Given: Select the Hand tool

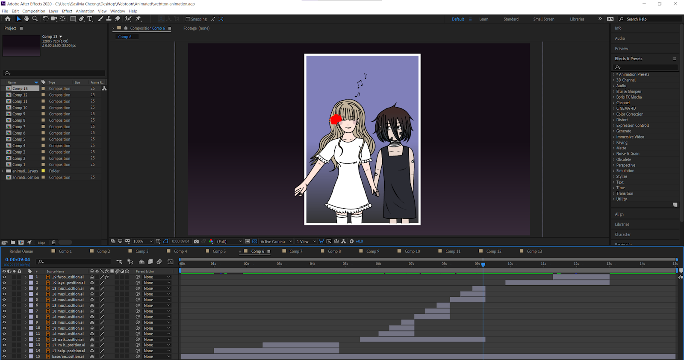Looking at the screenshot, I should tap(27, 19).
